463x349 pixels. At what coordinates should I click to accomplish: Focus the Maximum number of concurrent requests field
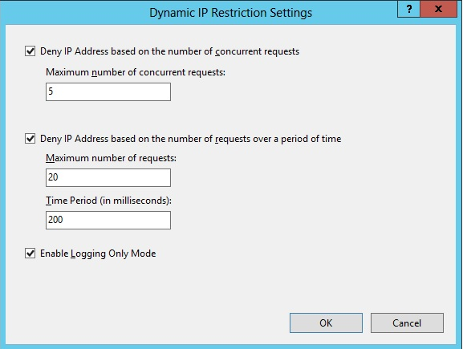(108, 91)
